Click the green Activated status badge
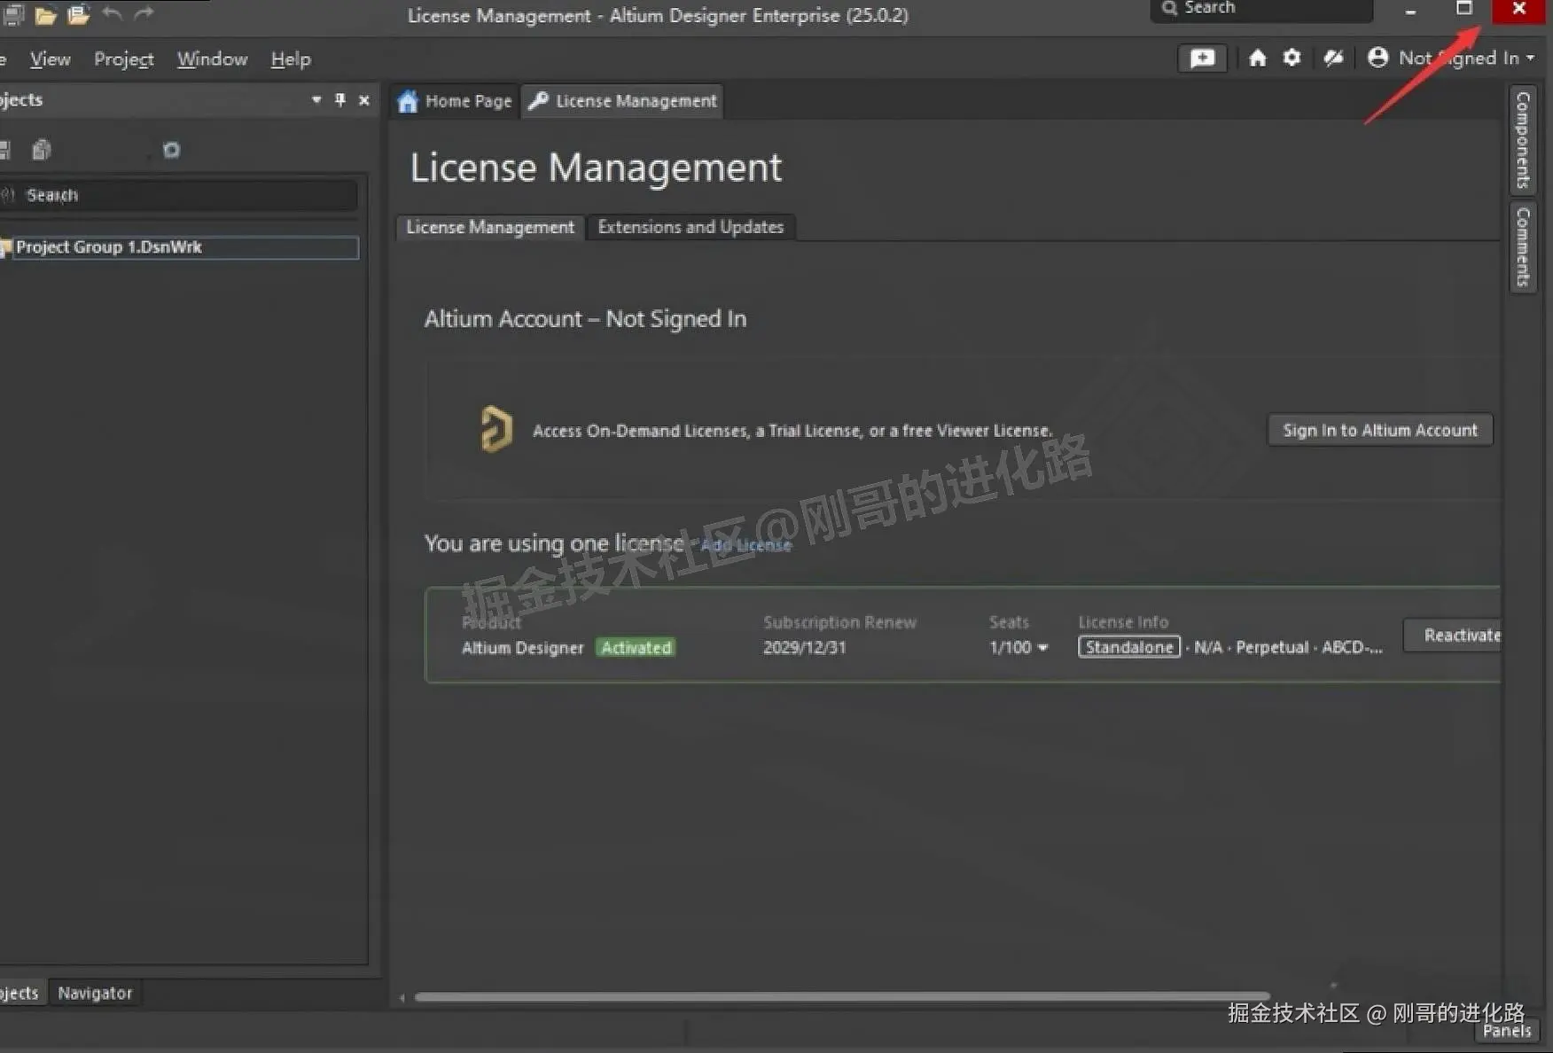Viewport: 1553px width, 1053px height. coord(636,647)
